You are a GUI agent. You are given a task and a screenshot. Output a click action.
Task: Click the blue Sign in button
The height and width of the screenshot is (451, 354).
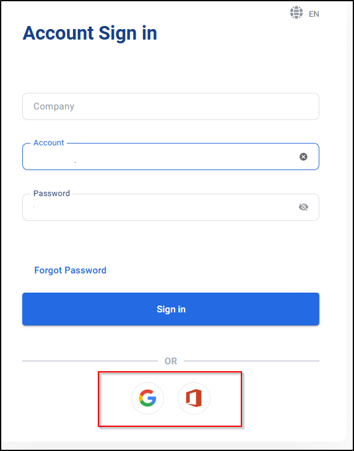click(x=171, y=309)
